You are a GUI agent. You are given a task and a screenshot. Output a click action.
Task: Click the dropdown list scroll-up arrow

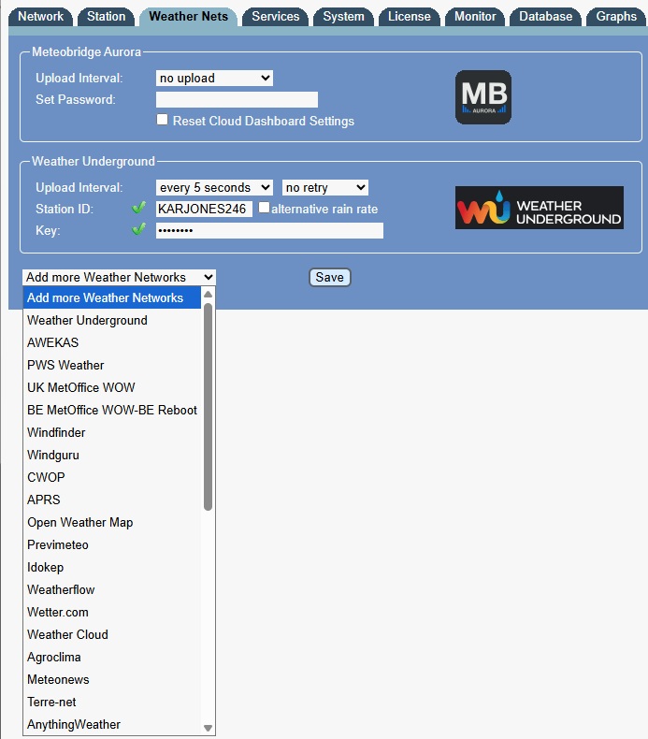tap(208, 295)
